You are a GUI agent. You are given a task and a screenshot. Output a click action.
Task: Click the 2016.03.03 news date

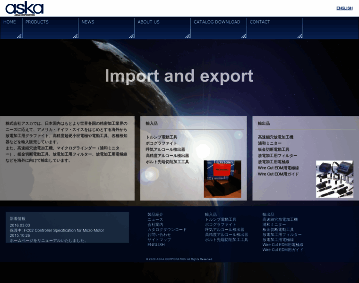pos(20,225)
